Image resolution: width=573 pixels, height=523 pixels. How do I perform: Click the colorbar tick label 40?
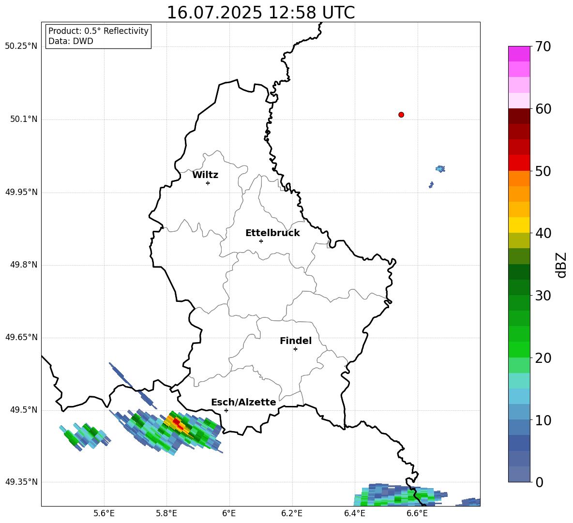[543, 233]
